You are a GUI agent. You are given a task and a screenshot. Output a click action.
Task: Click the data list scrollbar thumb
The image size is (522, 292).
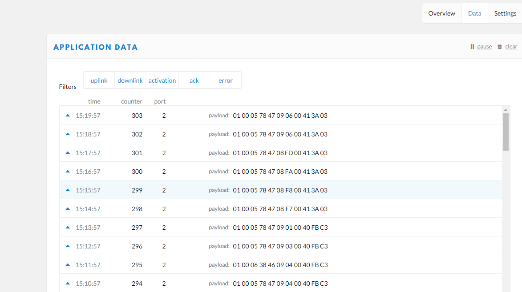[x=506, y=132]
